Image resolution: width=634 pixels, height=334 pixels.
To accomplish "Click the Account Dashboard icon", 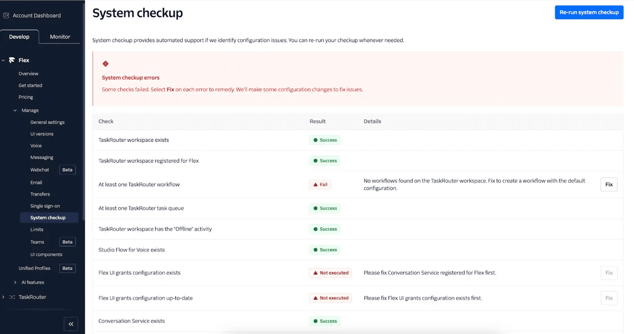I will click(x=6, y=15).
